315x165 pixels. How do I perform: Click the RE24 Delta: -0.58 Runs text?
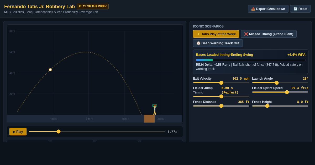point(213,65)
